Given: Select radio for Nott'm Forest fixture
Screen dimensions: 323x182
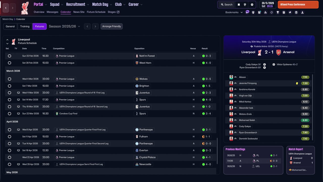Looking at the screenshot, I should (10, 56).
